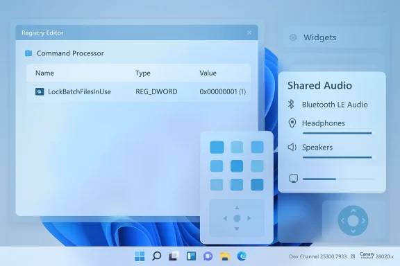This screenshot has width=400, height=266.
Task: Click the Command Processor folder icon
Action: point(28,53)
